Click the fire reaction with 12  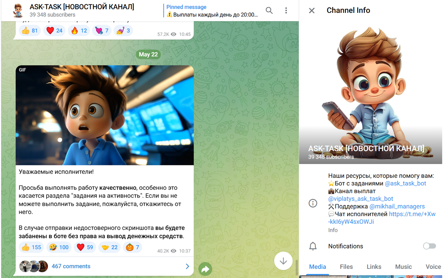(x=79, y=30)
